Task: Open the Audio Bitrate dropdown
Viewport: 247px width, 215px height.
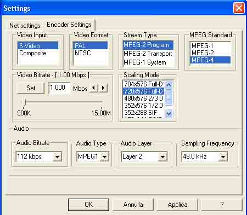Action: tap(57, 156)
